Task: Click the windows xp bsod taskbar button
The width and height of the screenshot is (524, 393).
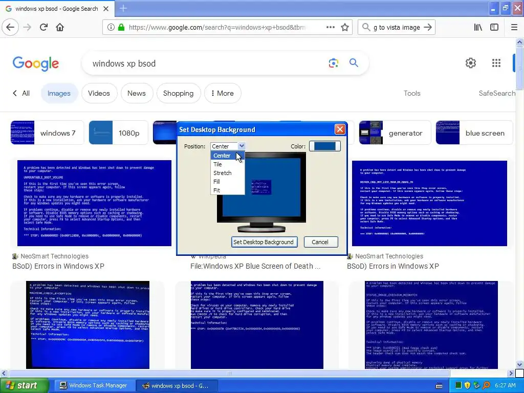Action: pos(177,386)
